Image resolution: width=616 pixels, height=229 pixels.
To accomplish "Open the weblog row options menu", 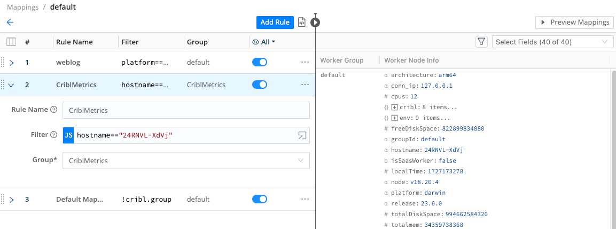I will (x=305, y=62).
